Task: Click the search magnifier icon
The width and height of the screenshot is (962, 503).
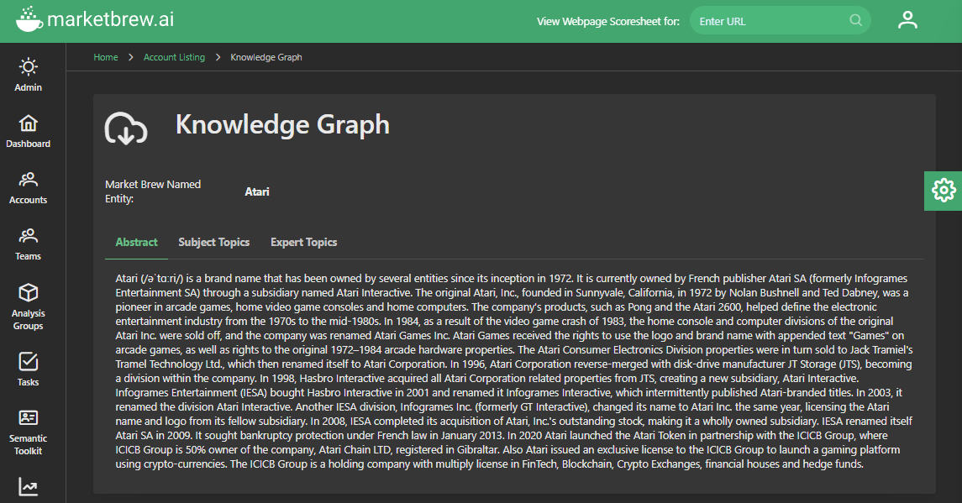Action: [855, 21]
